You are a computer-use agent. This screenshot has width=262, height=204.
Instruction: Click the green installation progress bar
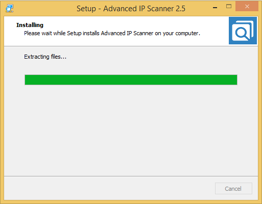[131, 80]
